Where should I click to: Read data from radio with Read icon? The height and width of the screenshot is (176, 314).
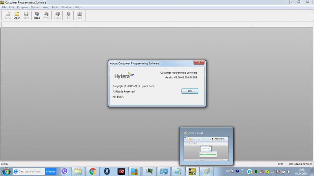37,15
